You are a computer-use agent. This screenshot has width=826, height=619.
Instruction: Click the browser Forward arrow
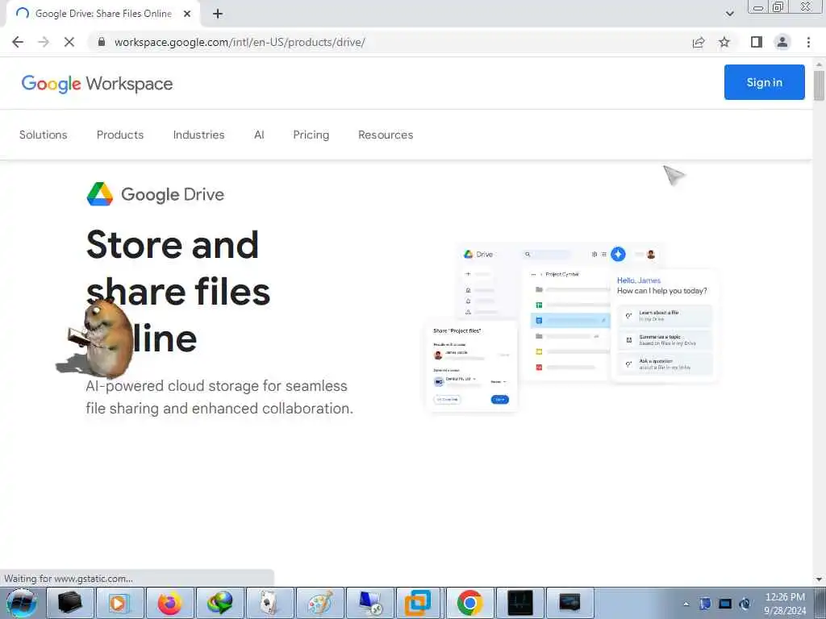tap(44, 42)
